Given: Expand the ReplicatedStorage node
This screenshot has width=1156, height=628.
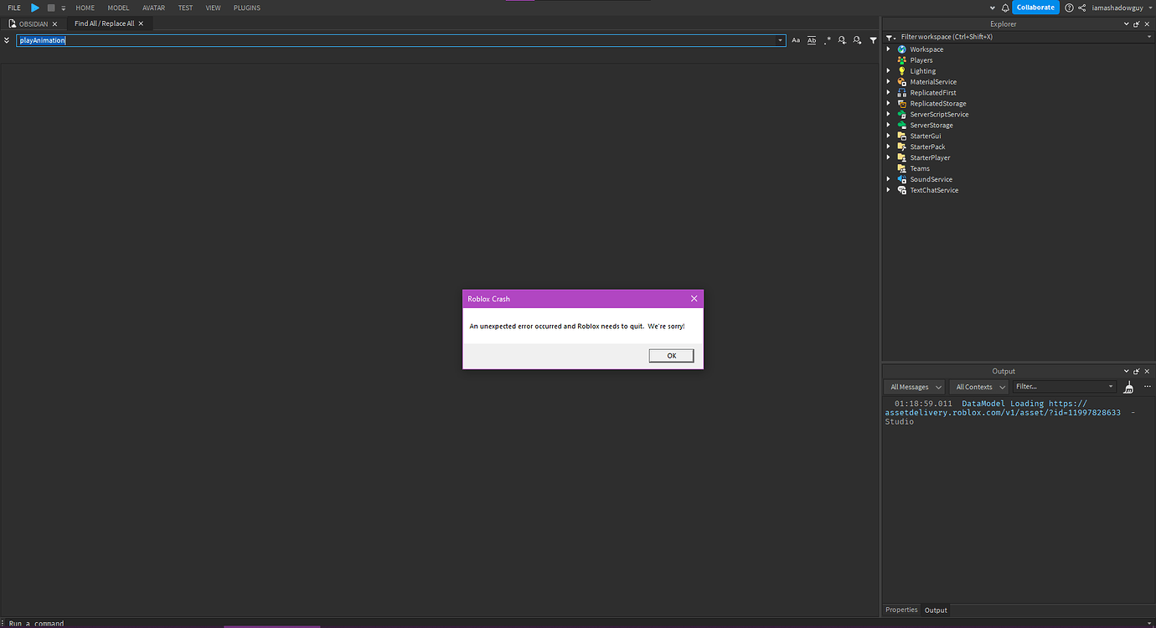Looking at the screenshot, I should (x=889, y=104).
